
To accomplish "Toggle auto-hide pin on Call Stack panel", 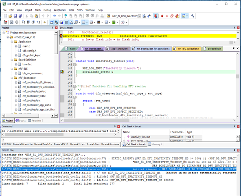I will point(234,127).
